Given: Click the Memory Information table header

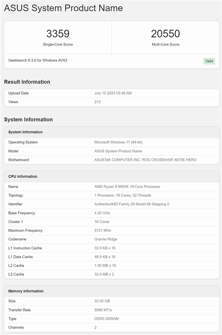Looking at the screenshot, I should pos(26,291).
